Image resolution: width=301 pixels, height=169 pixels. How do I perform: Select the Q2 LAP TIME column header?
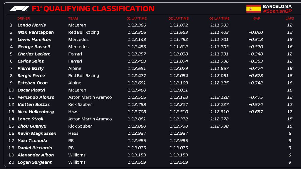(x=178, y=18)
